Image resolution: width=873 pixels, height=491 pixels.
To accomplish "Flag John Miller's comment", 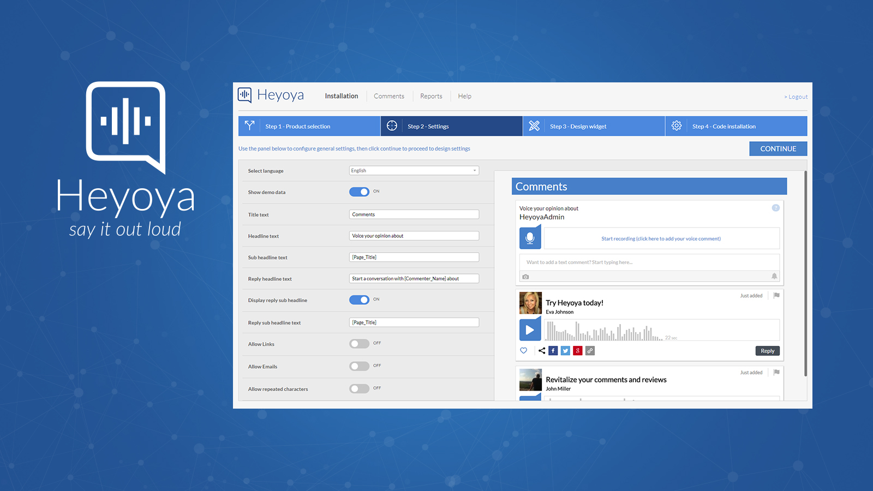I will 776,373.
